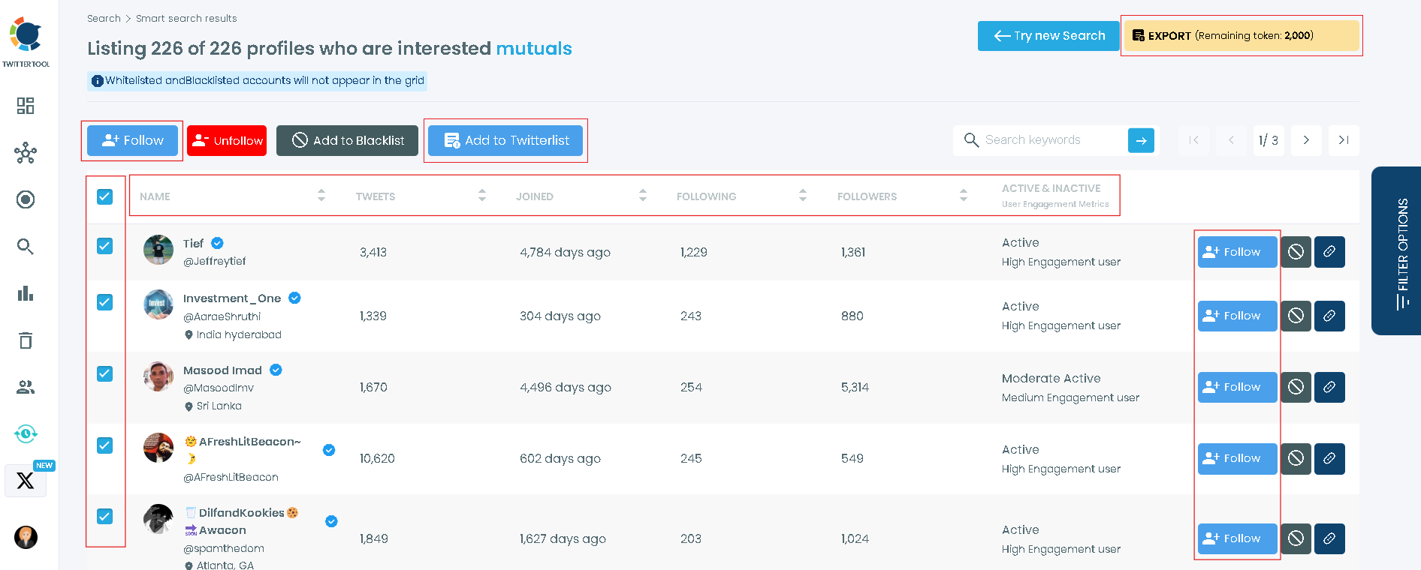
Task: Click the Unfollow button
Action: (227, 140)
